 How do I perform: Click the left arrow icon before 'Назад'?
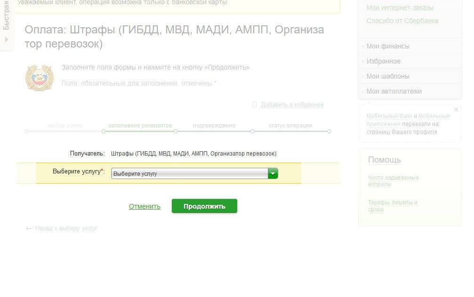(29, 228)
